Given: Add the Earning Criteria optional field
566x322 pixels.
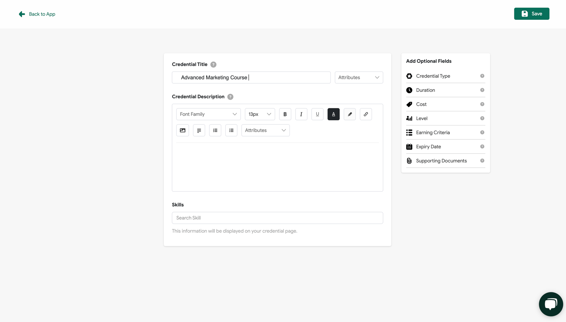Looking at the screenshot, I should coord(433,132).
